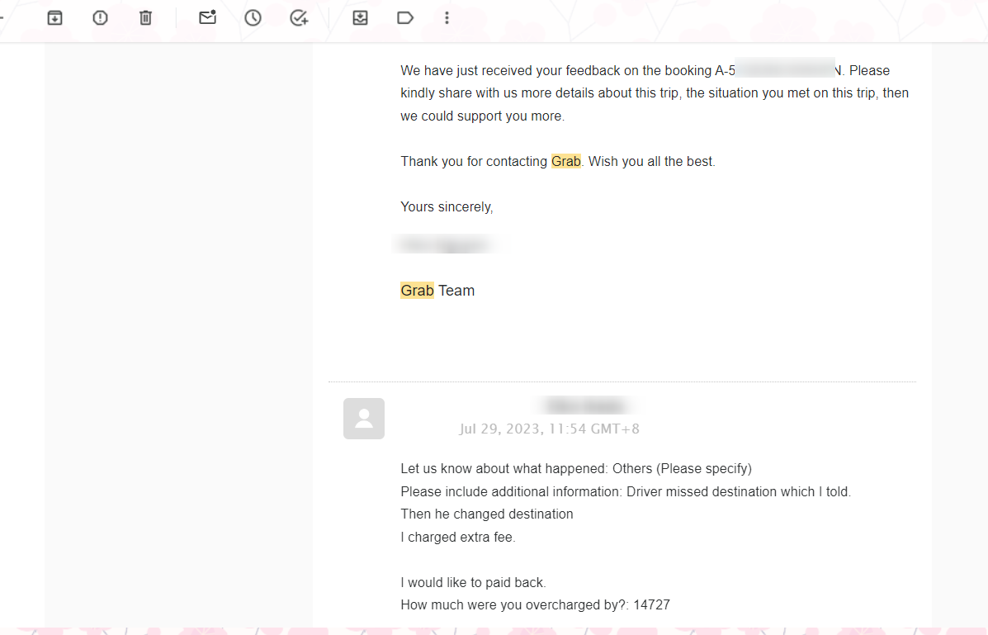Open the three-dot More options menu

447,17
